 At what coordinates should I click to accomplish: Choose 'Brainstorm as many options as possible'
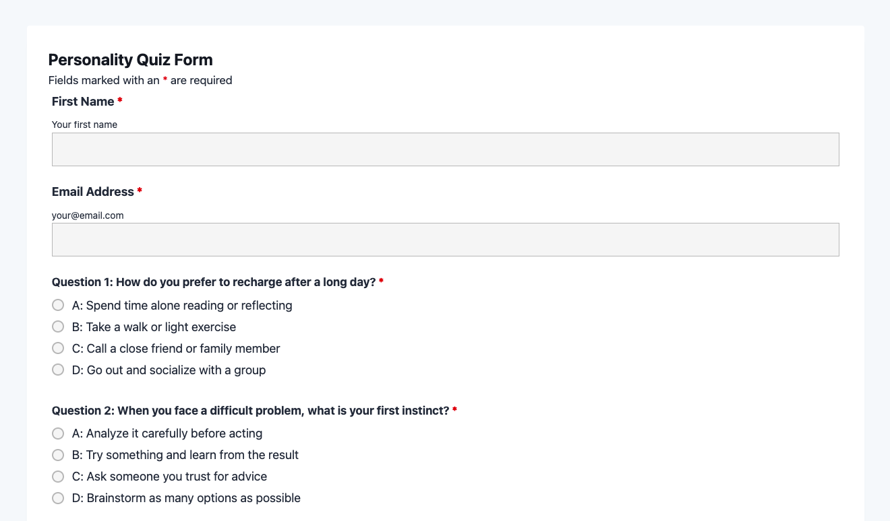click(x=58, y=498)
